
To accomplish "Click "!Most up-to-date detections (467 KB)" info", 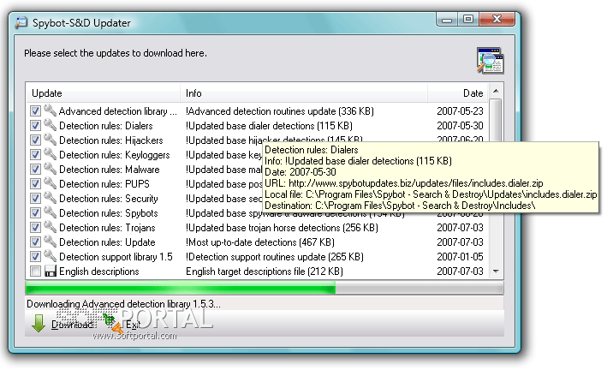I will (260, 242).
